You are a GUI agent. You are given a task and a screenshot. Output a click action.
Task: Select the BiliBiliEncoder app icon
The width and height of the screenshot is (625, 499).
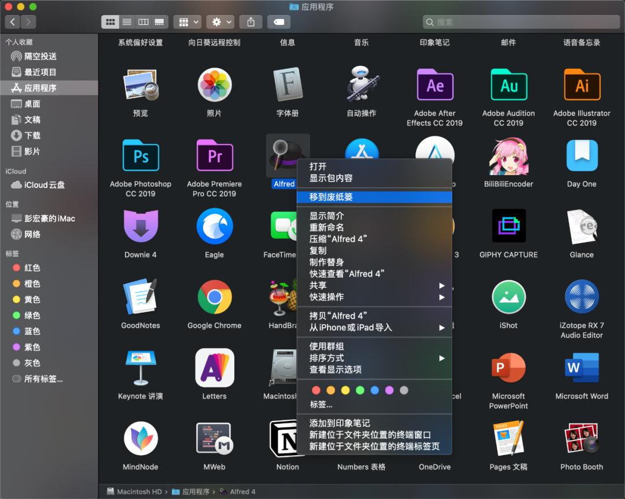509,156
